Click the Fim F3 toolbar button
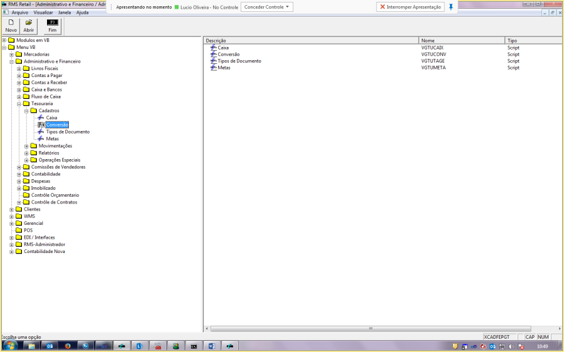The height and width of the screenshot is (352, 564). click(x=53, y=26)
